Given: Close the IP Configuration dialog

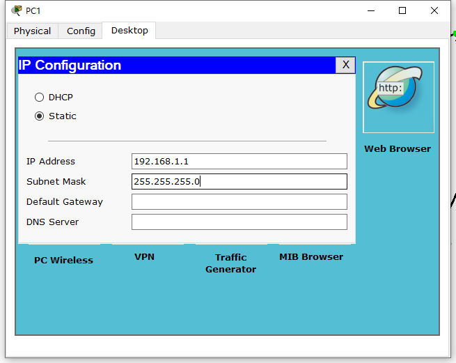Looking at the screenshot, I should pyautogui.click(x=345, y=65).
